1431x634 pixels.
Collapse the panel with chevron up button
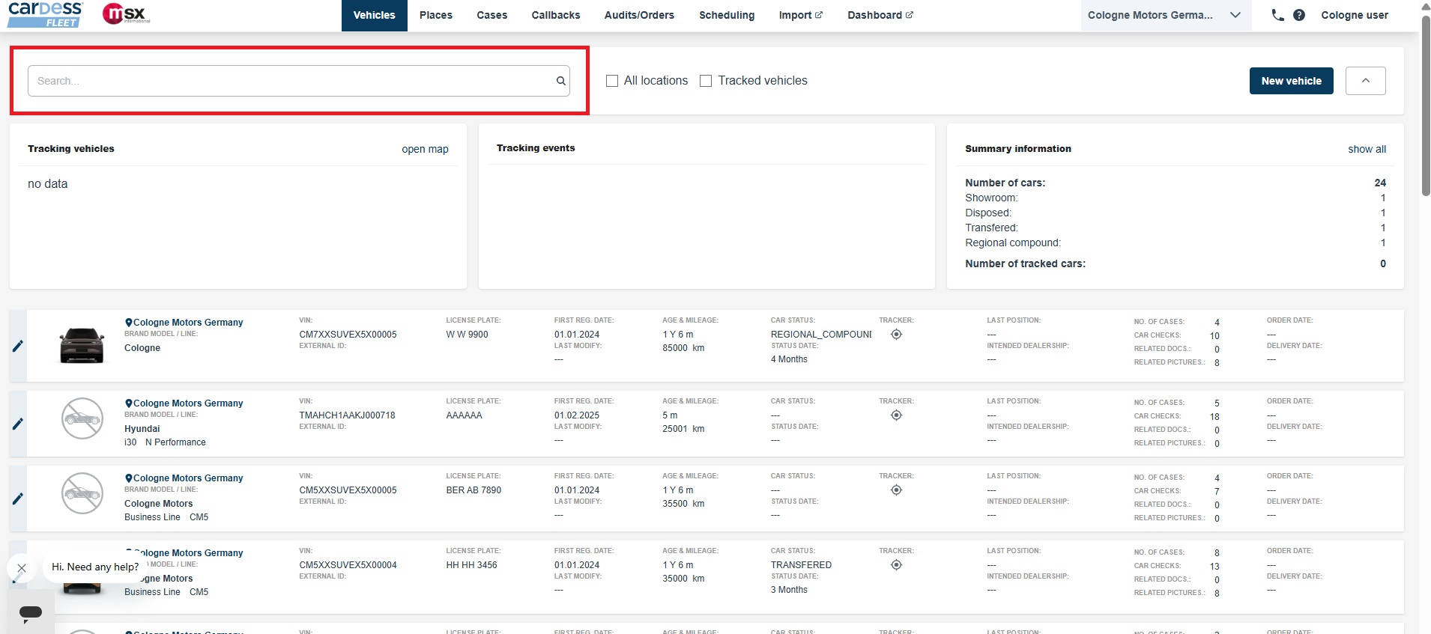click(x=1365, y=81)
